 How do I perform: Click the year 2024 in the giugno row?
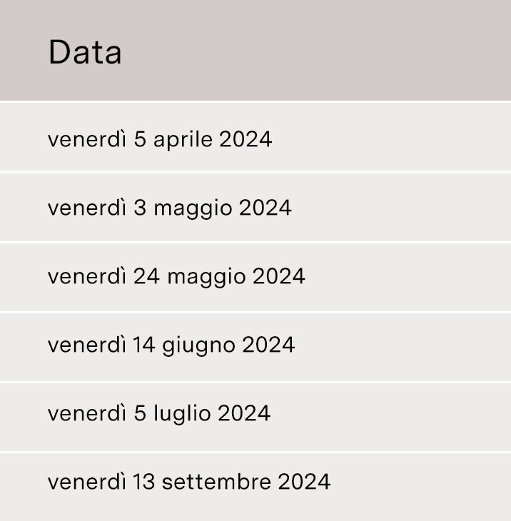pyautogui.click(x=268, y=345)
